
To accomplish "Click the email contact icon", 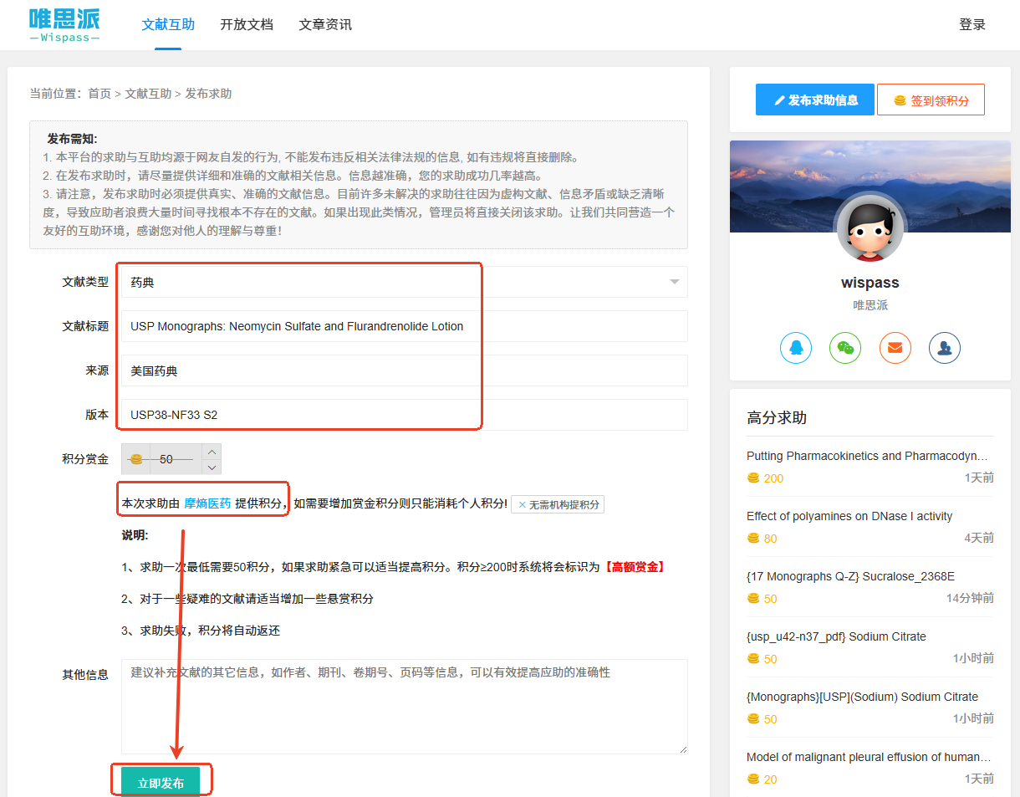I will pos(895,348).
